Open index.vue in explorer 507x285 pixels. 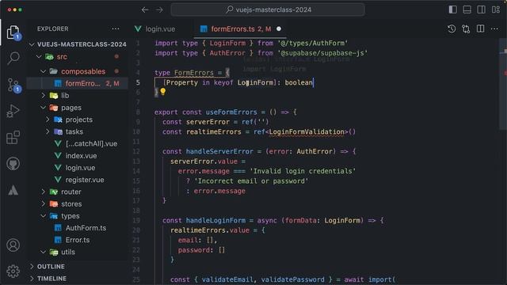click(x=78, y=156)
